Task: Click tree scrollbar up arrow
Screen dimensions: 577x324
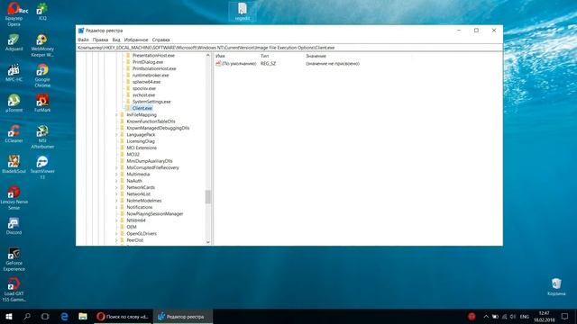Action: tap(208, 55)
